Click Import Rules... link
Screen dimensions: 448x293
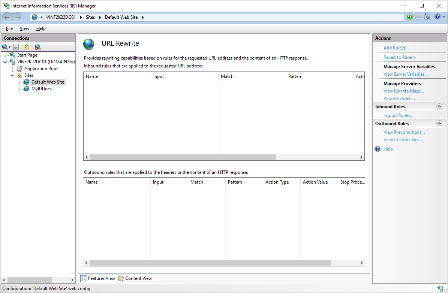[398, 115]
